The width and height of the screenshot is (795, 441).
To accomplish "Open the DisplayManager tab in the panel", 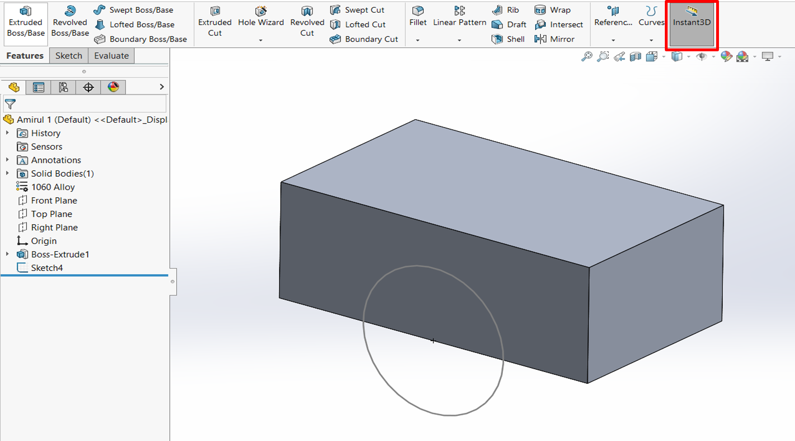I will pyautogui.click(x=112, y=87).
